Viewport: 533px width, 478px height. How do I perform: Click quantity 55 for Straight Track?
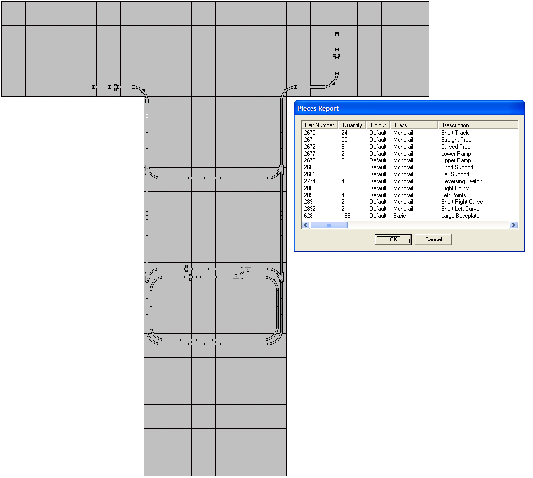pyautogui.click(x=344, y=140)
